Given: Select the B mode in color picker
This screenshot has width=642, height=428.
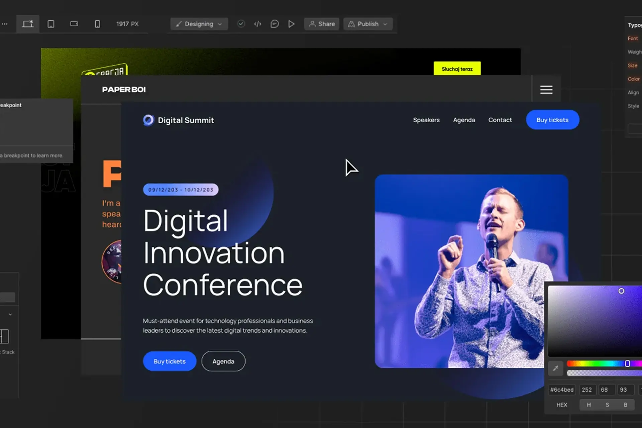Looking at the screenshot, I should [625, 405].
